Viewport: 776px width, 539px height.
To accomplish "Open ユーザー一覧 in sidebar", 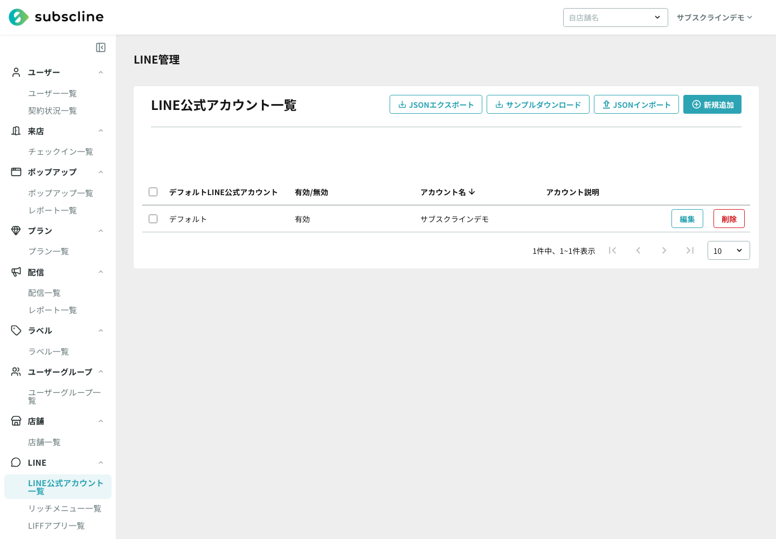I will click(52, 93).
